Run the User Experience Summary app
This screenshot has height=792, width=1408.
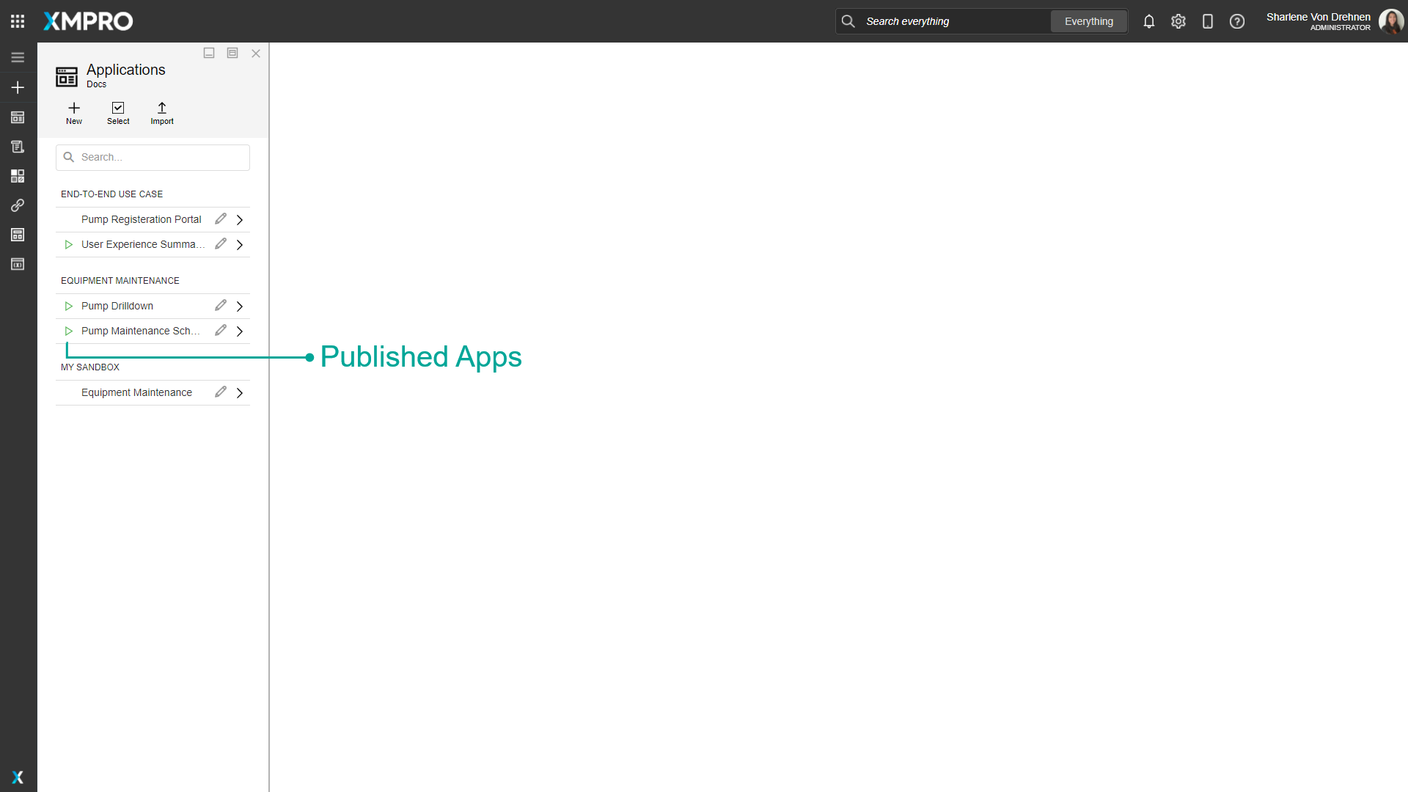pos(68,244)
